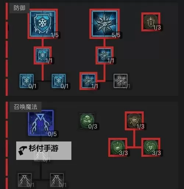This screenshot has width=184, height=189.
Task: Choose bottom-right greyed Lightning Spear upgrade
Action: click(x=57, y=180)
